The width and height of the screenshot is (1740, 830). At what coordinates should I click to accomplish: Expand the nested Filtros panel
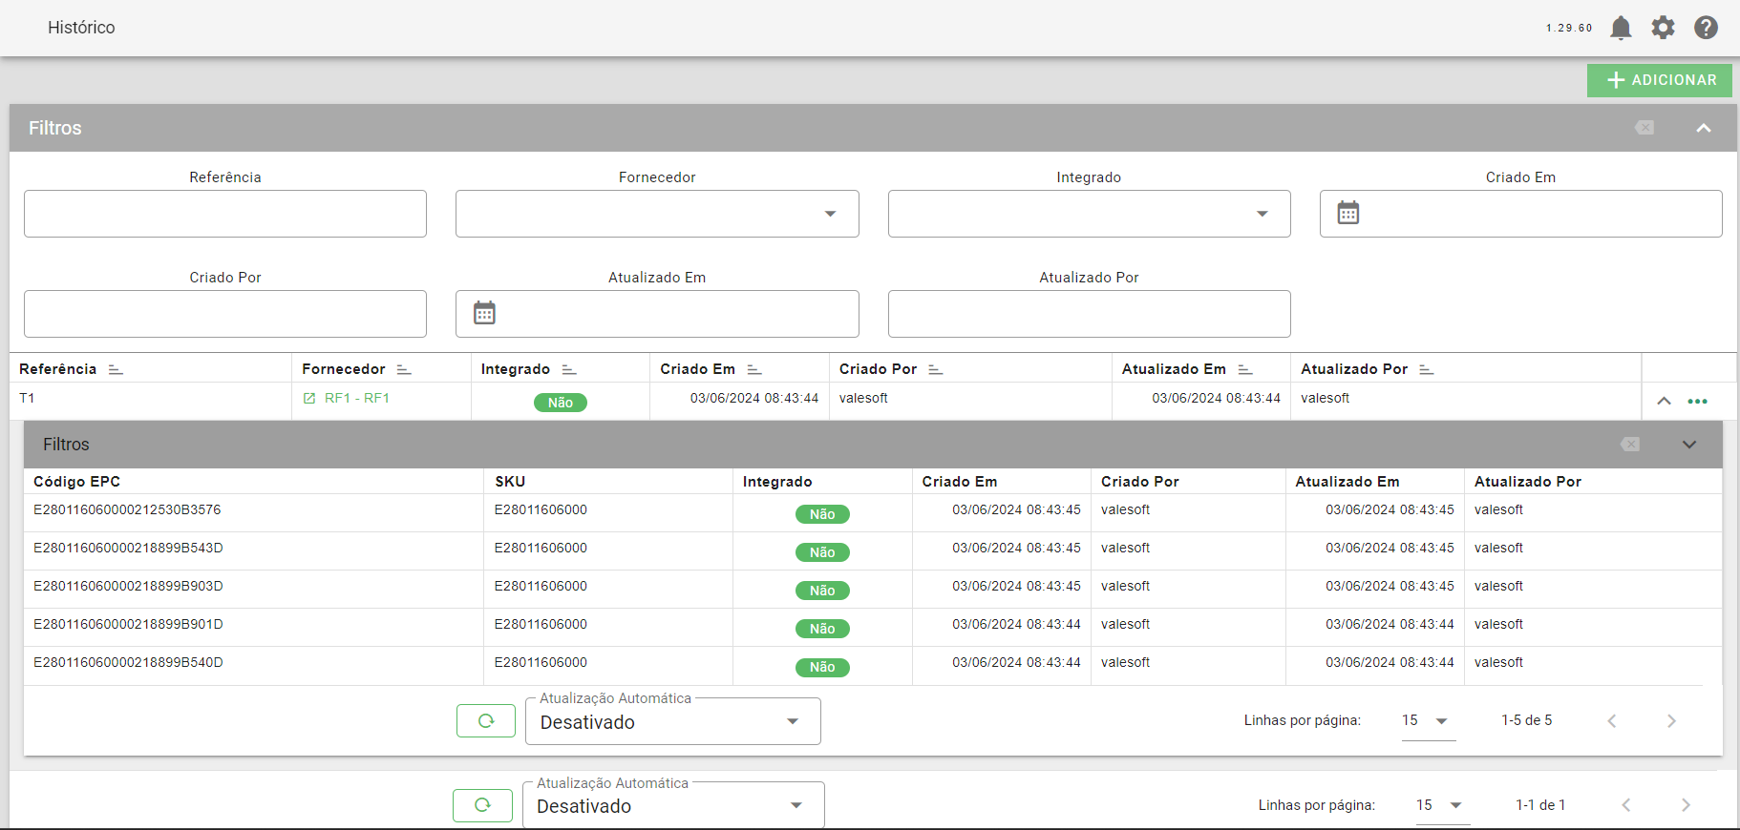point(1689,445)
